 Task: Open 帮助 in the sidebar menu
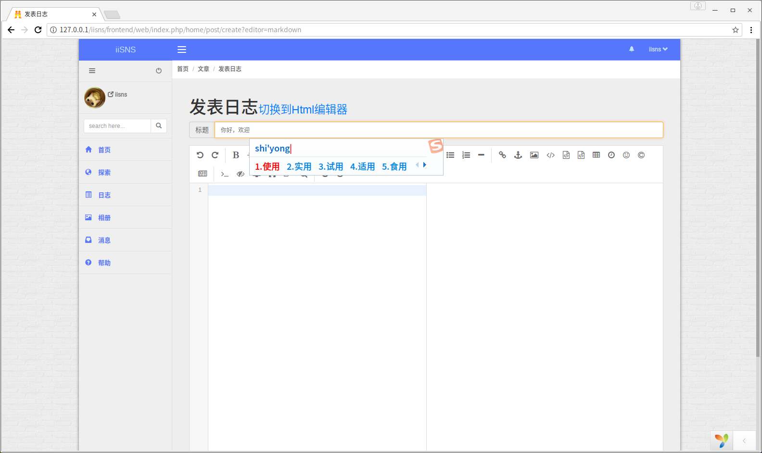(x=125, y=263)
